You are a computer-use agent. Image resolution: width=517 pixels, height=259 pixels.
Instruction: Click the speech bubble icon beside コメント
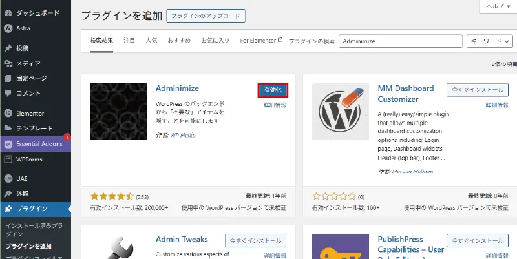[8, 93]
